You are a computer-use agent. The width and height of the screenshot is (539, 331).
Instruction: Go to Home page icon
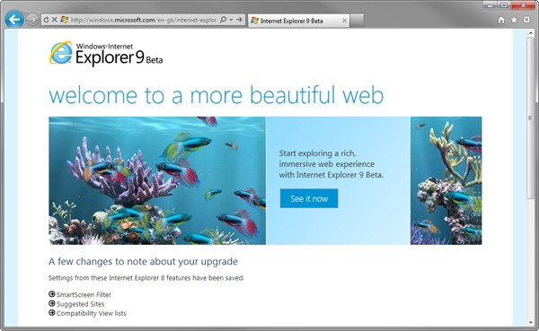pos(501,20)
